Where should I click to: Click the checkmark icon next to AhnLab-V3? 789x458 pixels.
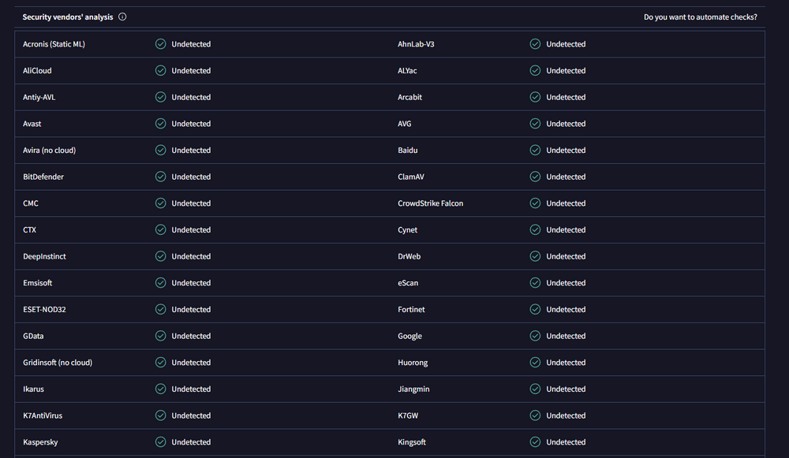[535, 44]
